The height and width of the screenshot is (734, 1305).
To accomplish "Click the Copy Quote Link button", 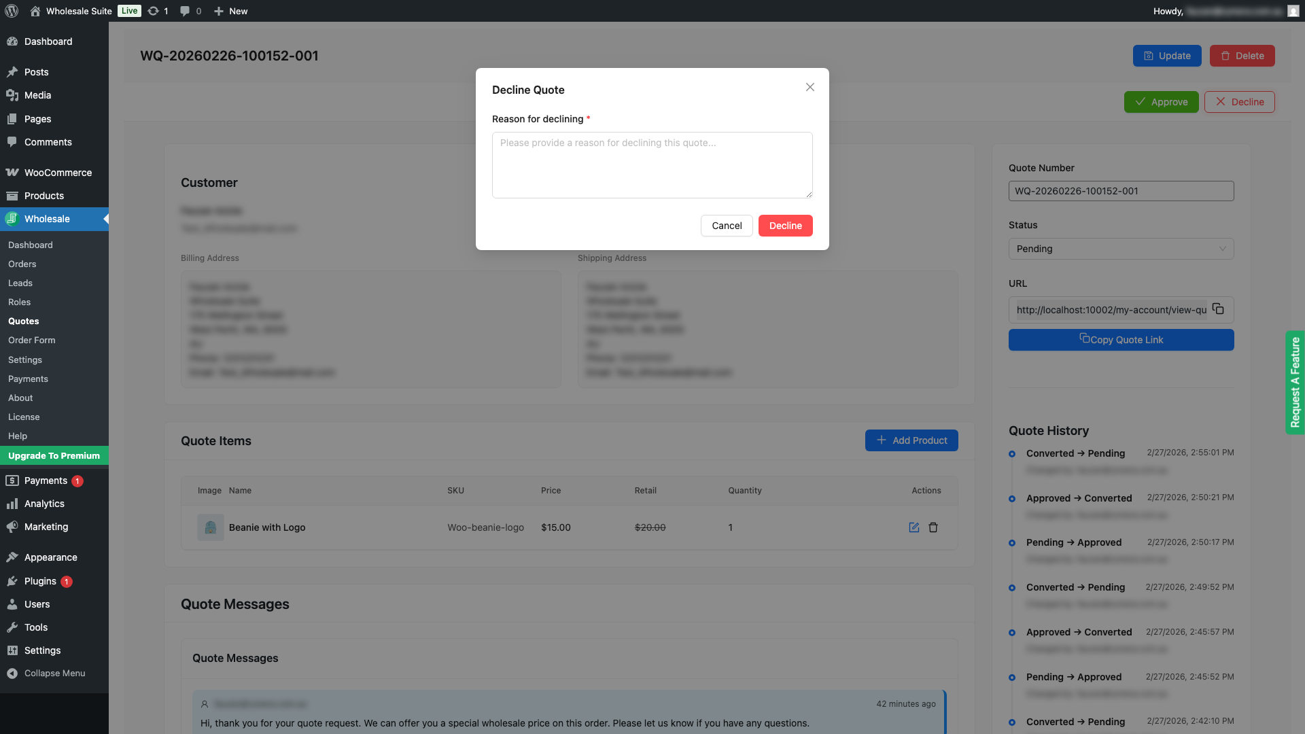I will pyautogui.click(x=1121, y=340).
